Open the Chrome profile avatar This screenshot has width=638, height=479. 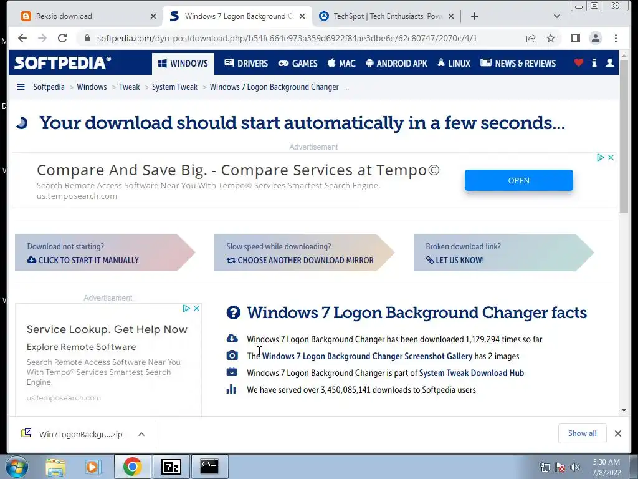pos(595,38)
